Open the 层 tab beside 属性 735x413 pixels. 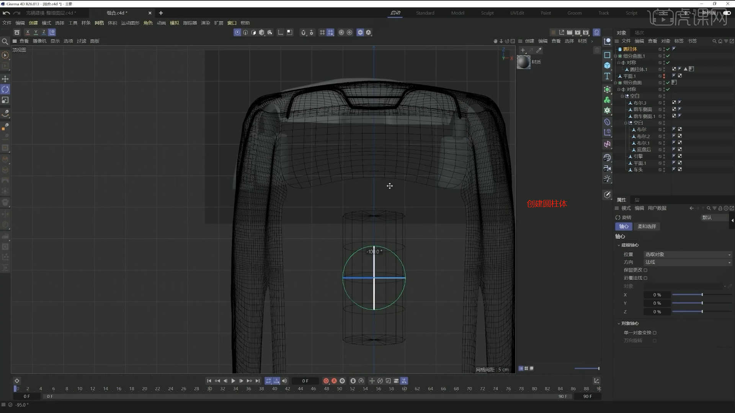[x=637, y=200]
